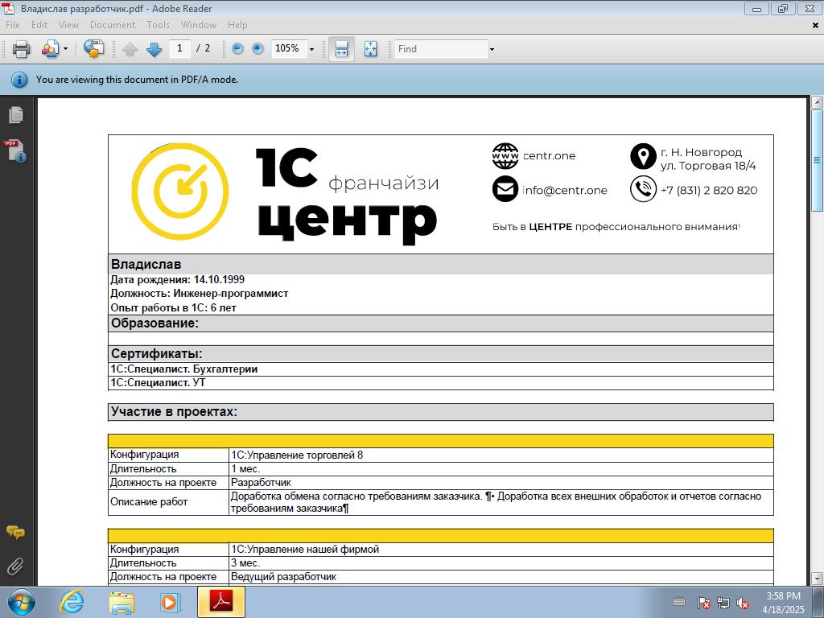
Task: Open the View menu
Action: pyautogui.click(x=69, y=25)
